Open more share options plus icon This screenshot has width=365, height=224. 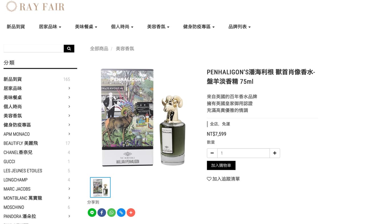click(131, 213)
